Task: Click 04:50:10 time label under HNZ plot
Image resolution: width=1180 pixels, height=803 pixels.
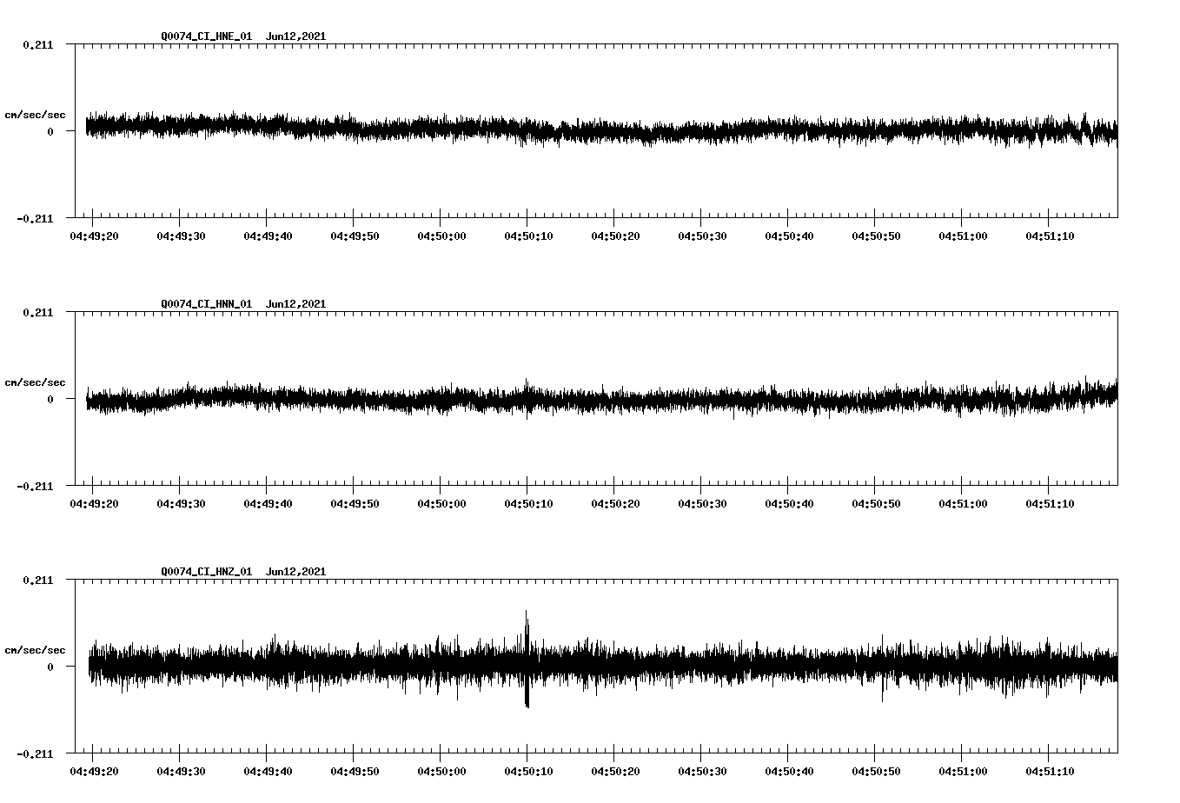Action: coord(528,772)
